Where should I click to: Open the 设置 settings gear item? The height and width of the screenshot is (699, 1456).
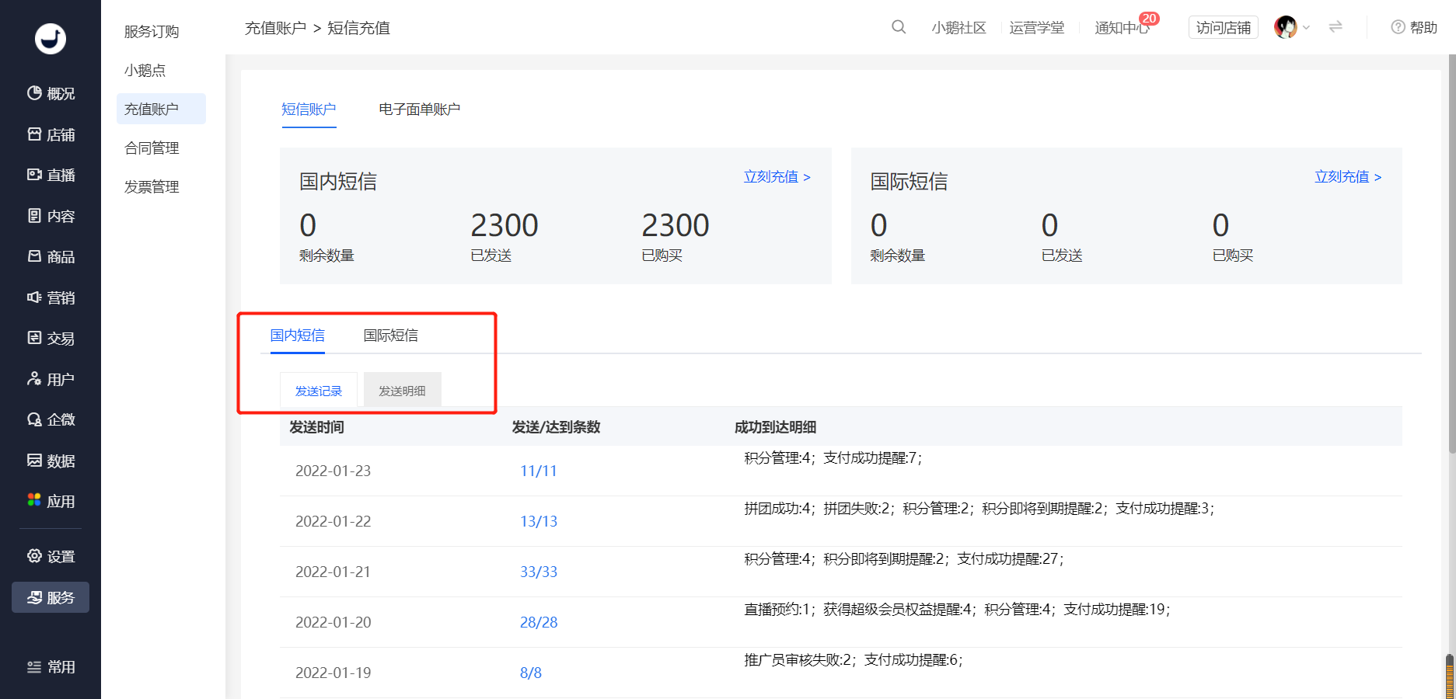pyautogui.click(x=51, y=556)
